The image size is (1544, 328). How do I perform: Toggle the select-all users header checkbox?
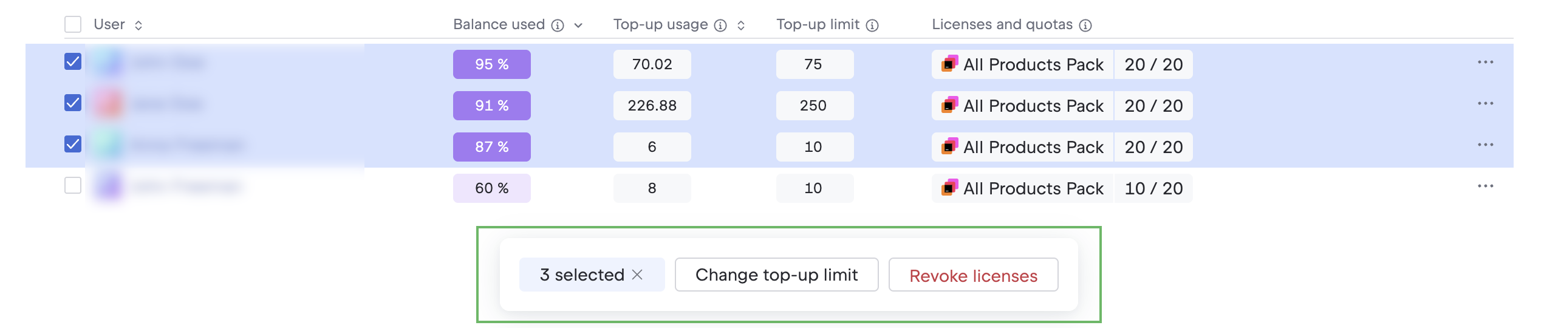coord(73,24)
